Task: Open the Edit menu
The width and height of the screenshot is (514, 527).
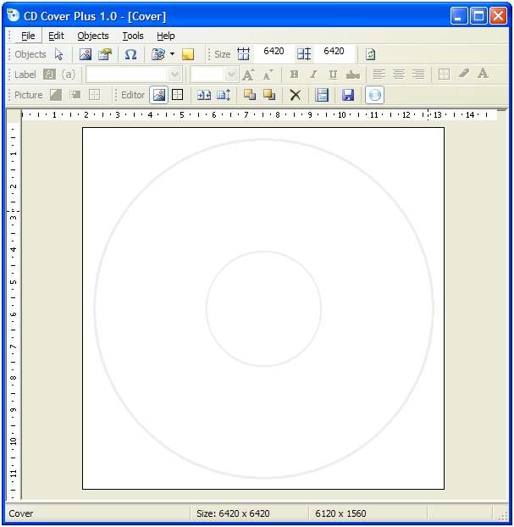Action: click(56, 36)
